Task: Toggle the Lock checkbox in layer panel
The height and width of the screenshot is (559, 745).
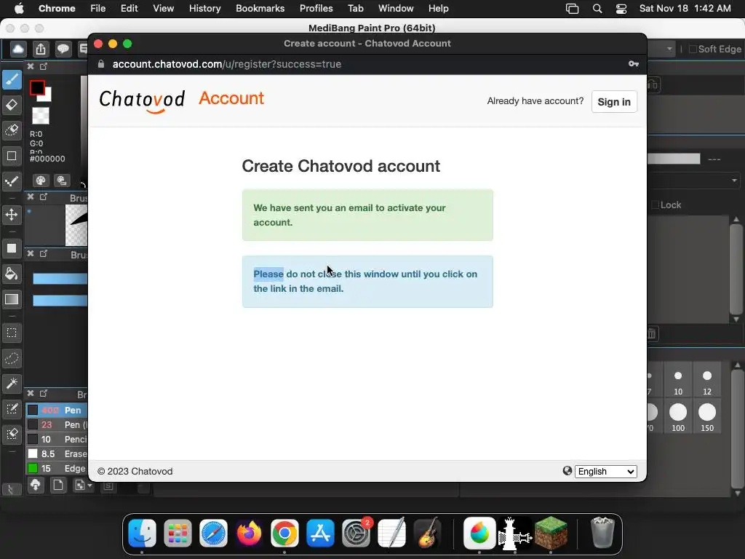Action: [656, 205]
